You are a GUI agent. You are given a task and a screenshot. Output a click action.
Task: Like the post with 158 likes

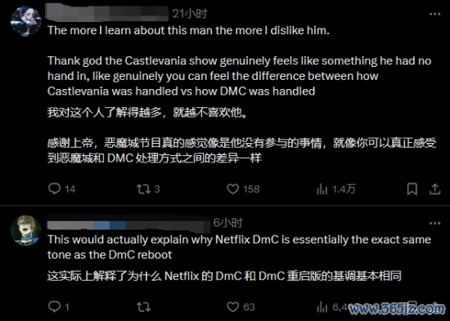[x=243, y=189]
